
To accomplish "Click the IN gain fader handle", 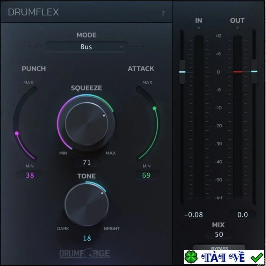I will tap(182, 72).
